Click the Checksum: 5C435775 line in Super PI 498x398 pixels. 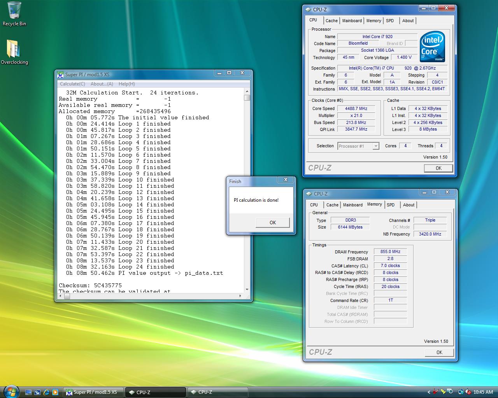coord(90,285)
